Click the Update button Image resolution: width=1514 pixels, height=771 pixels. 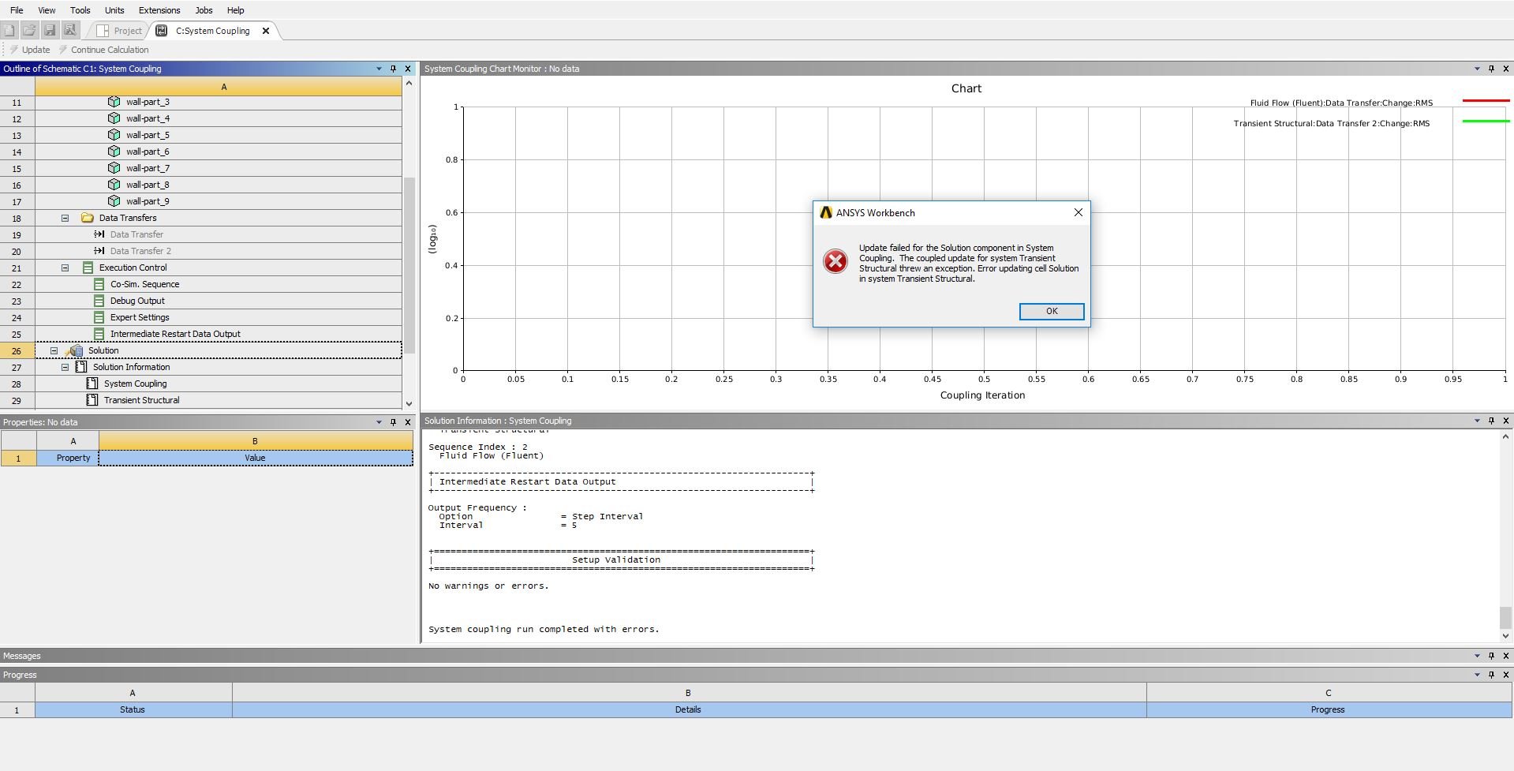(x=29, y=50)
